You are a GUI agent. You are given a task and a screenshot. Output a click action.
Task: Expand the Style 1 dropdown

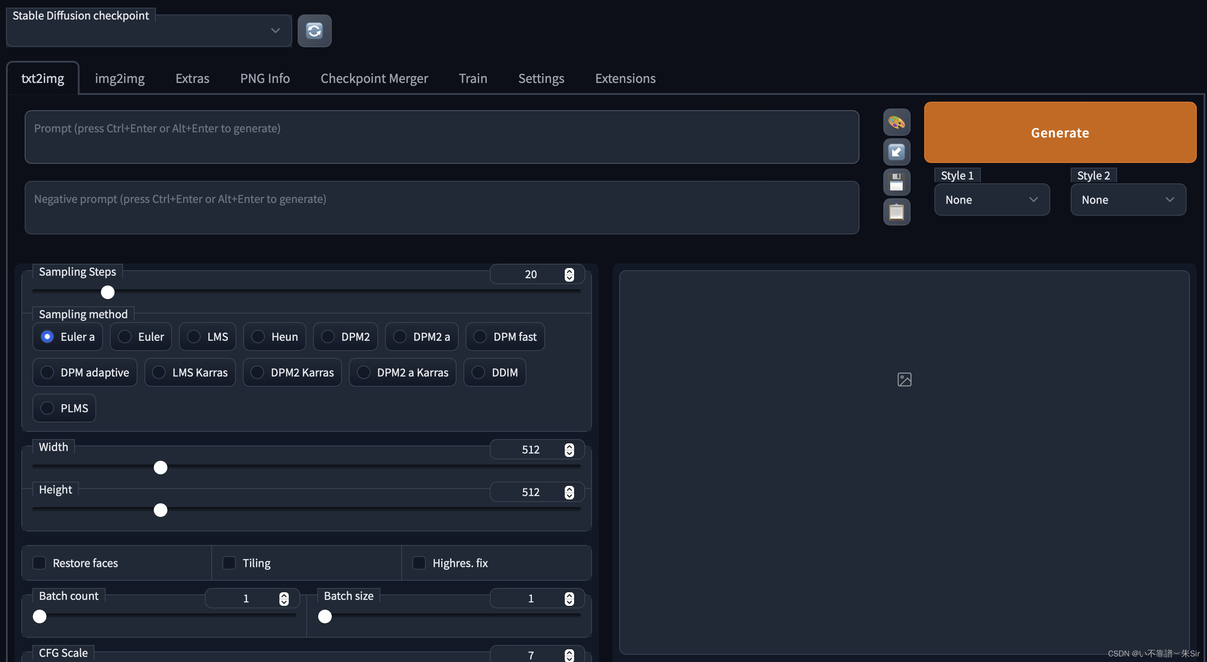pos(991,200)
